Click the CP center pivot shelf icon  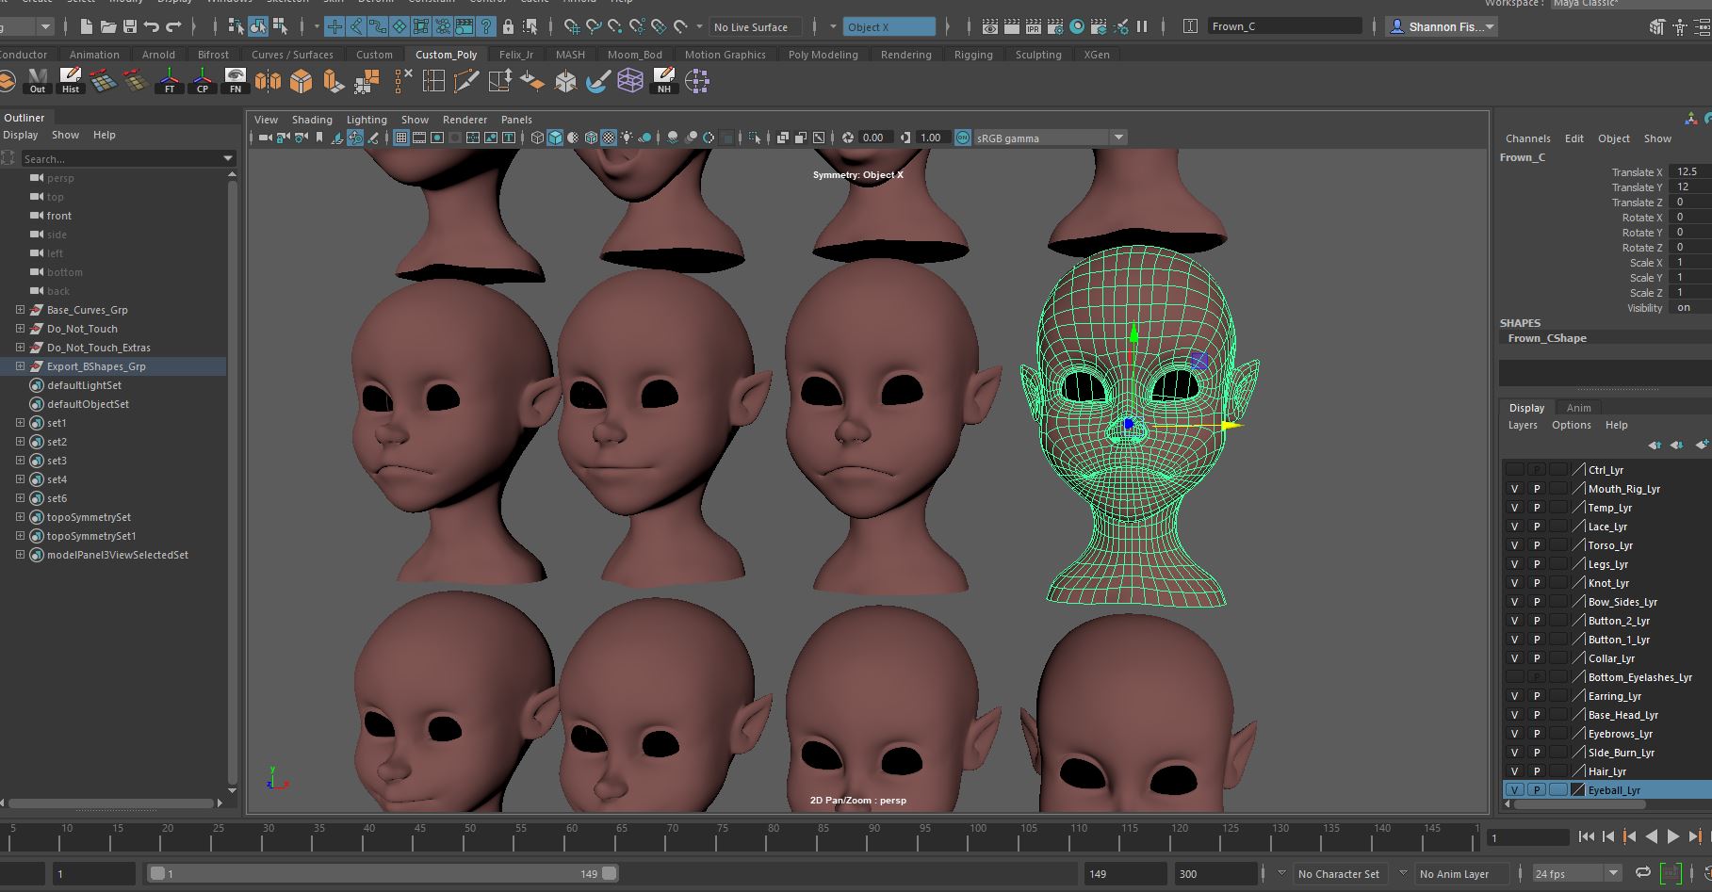coord(203,81)
